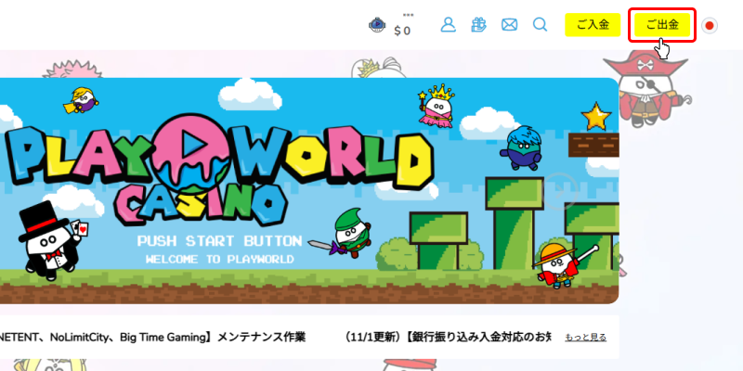Click the ご入金 deposit button
The width and height of the screenshot is (743, 371).
coord(593,25)
